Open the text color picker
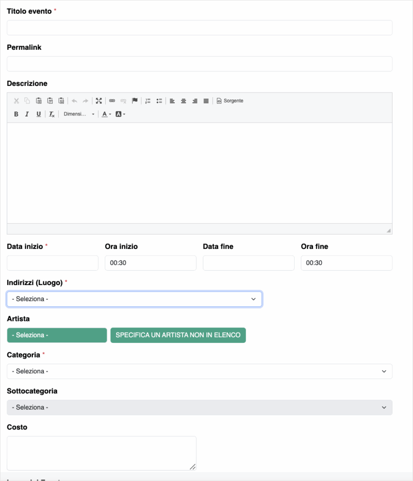 107,114
